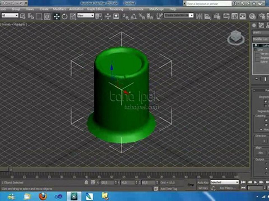Screen dimensions: 269x201
Task: Choose Rectangular Selection Region tool
Action: (x=39, y=16)
